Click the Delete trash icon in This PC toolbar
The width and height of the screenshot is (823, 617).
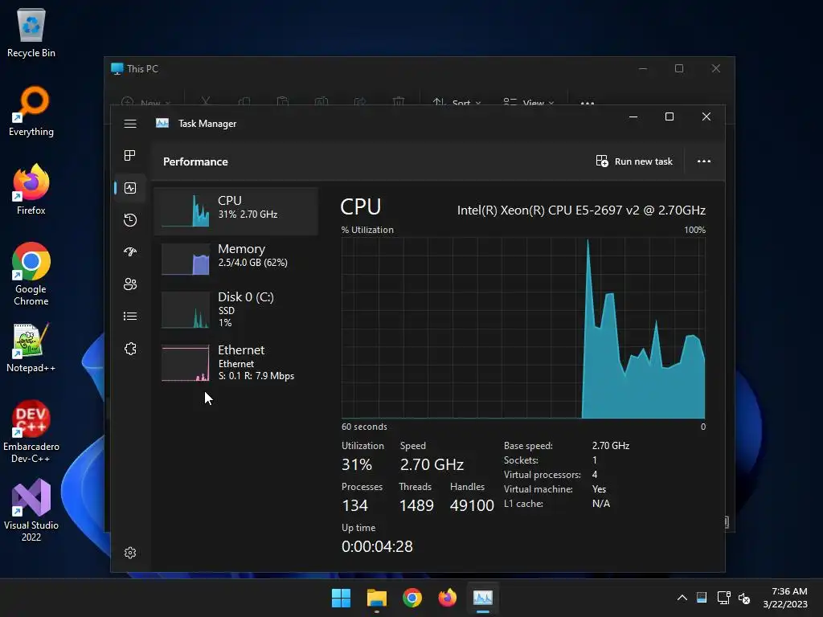pyautogui.click(x=399, y=102)
